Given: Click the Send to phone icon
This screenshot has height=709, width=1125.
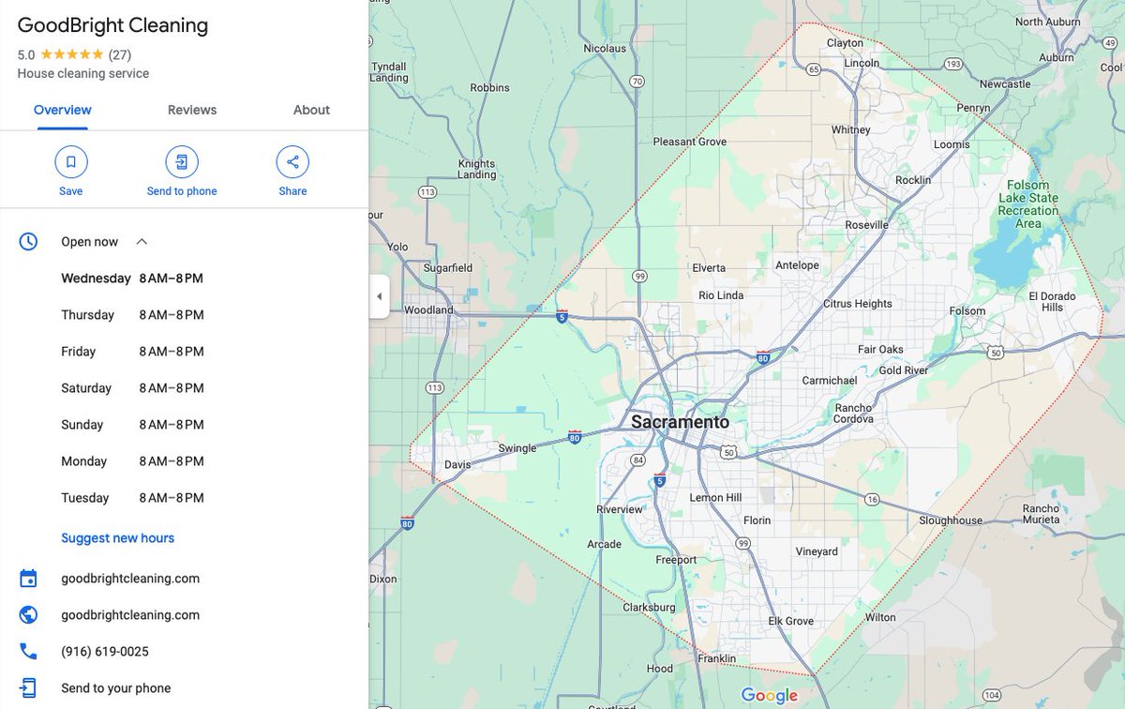Looking at the screenshot, I should click(182, 162).
